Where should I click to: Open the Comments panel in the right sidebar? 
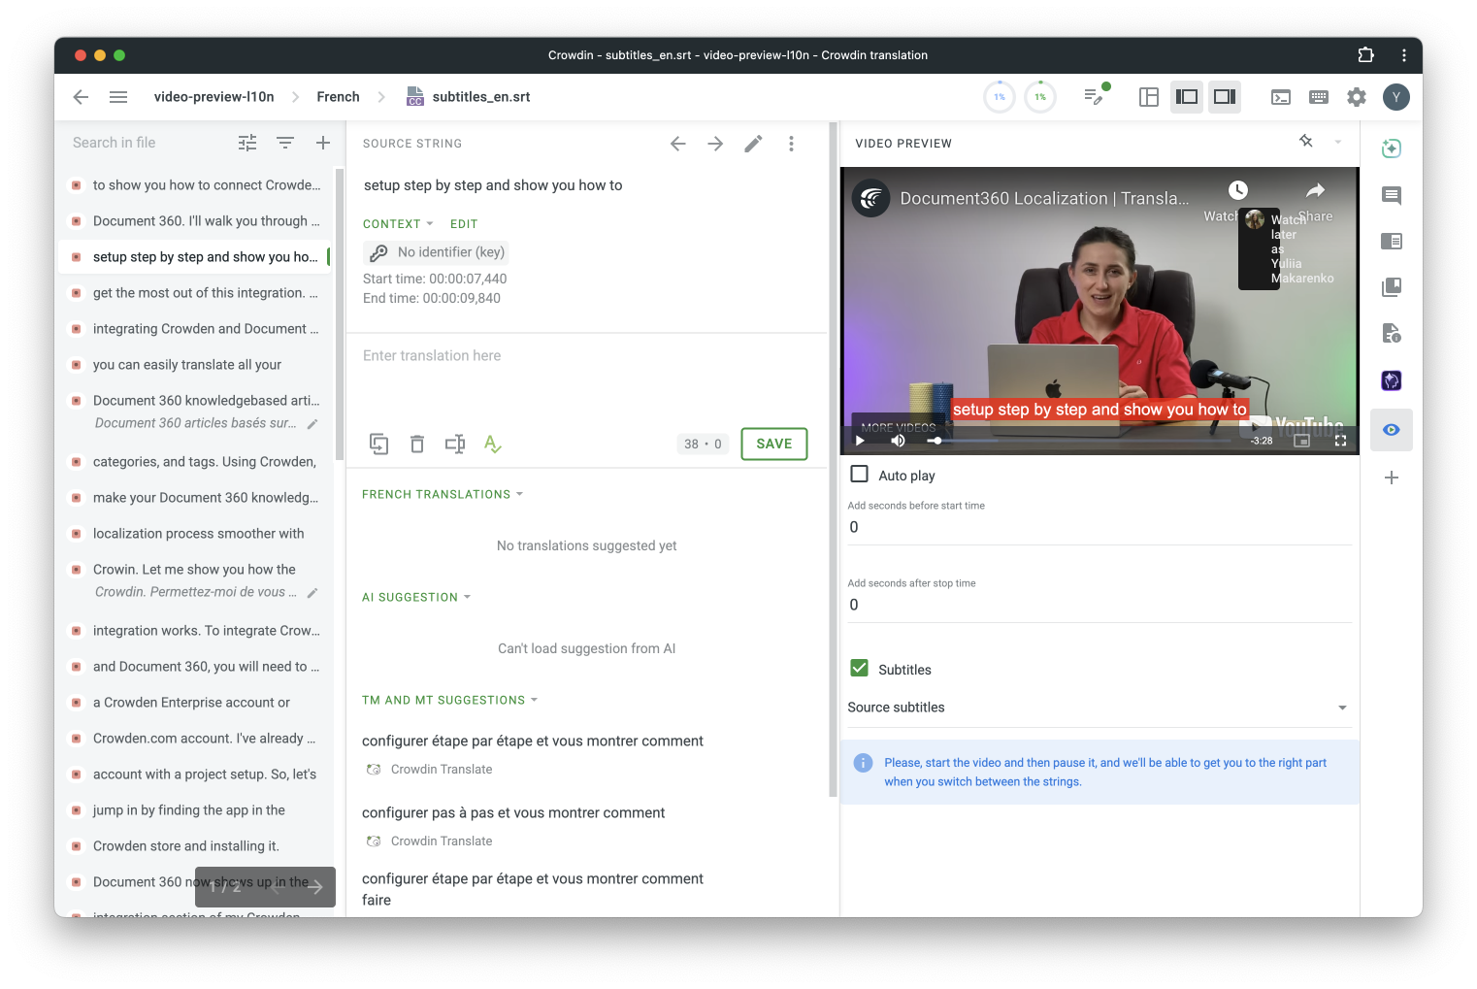coord(1392,195)
